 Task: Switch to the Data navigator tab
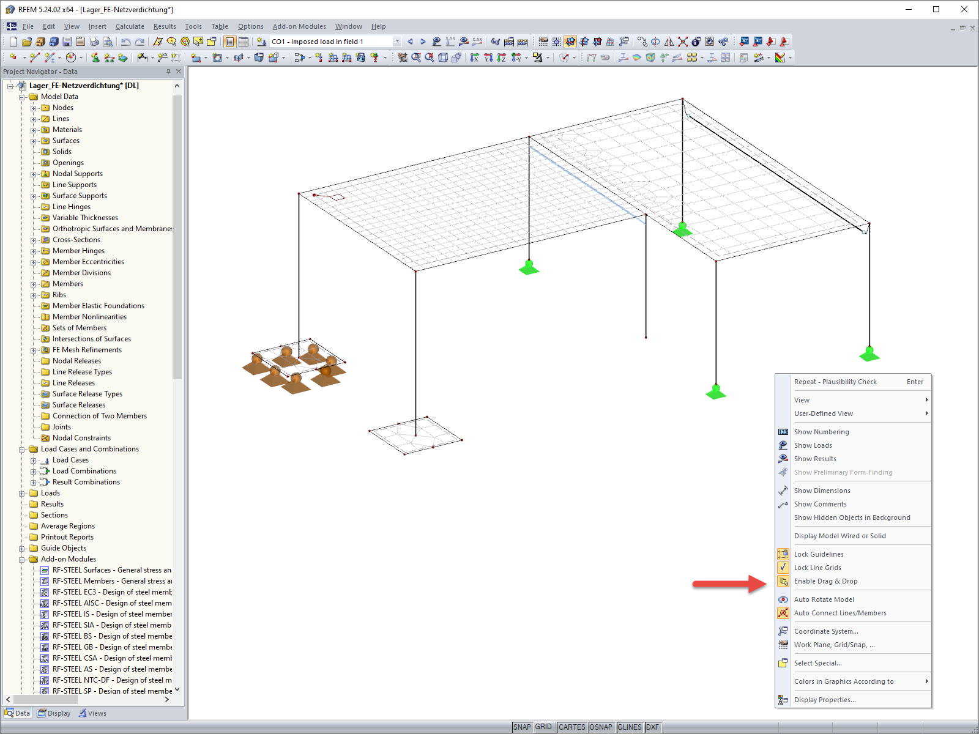point(17,713)
